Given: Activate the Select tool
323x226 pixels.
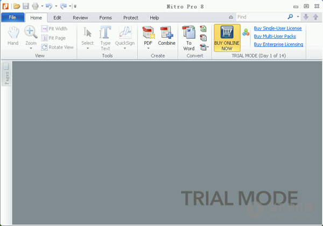Looking at the screenshot, I should (x=88, y=36).
